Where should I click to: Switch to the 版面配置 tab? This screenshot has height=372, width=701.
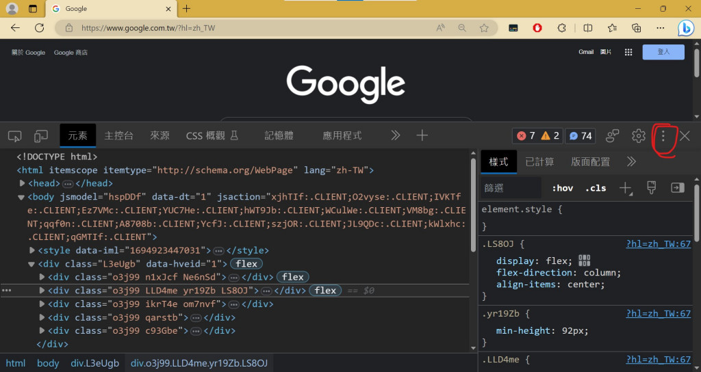pyautogui.click(x=590, y=161)
